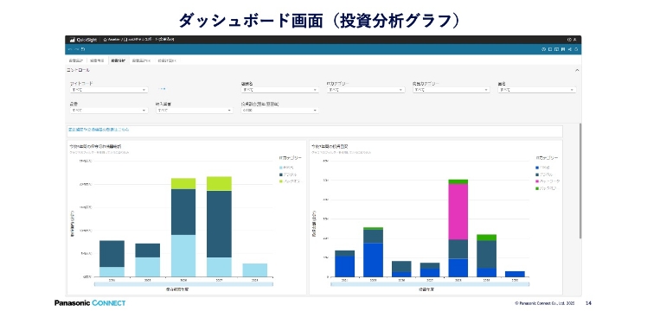647x311 pixels.
Task: Click the green legend swatch in right chart
Action: (537, 188)
